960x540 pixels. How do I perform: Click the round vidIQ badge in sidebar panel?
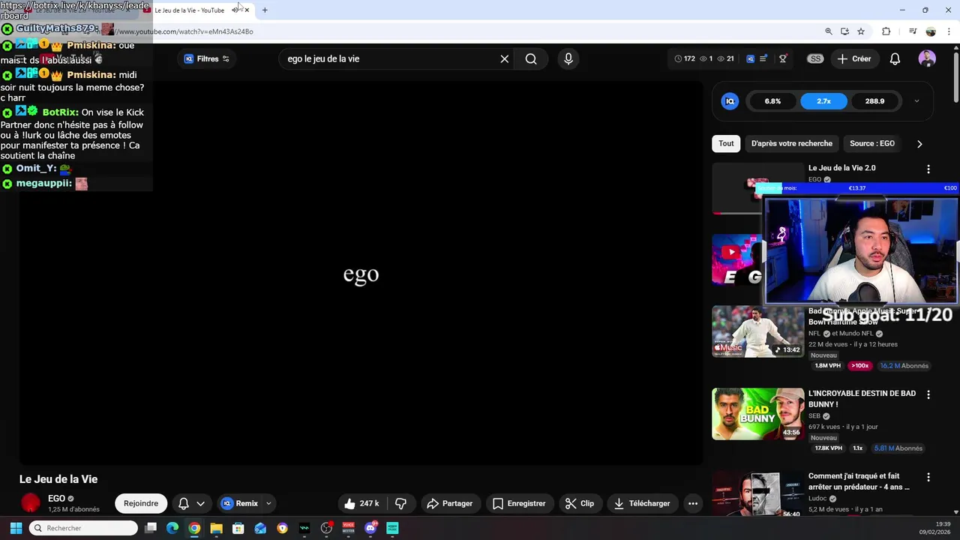coord(730,101)
